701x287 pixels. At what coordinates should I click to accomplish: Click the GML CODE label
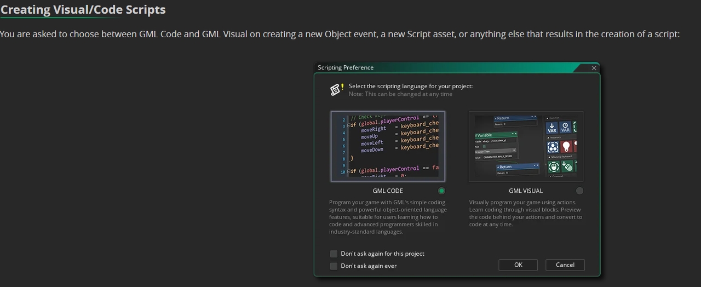point(388,191)
